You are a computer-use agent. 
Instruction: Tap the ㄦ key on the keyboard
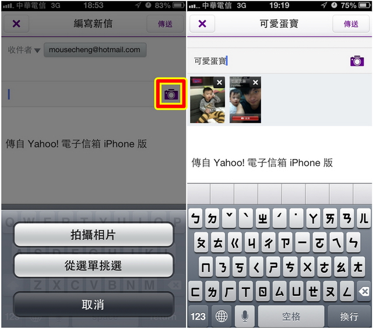364,218
